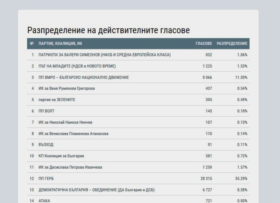Image resolution: width=280 pixels, height=203 pixels.
Task: Click the vote count 721
Action: (x=209, y=201)
